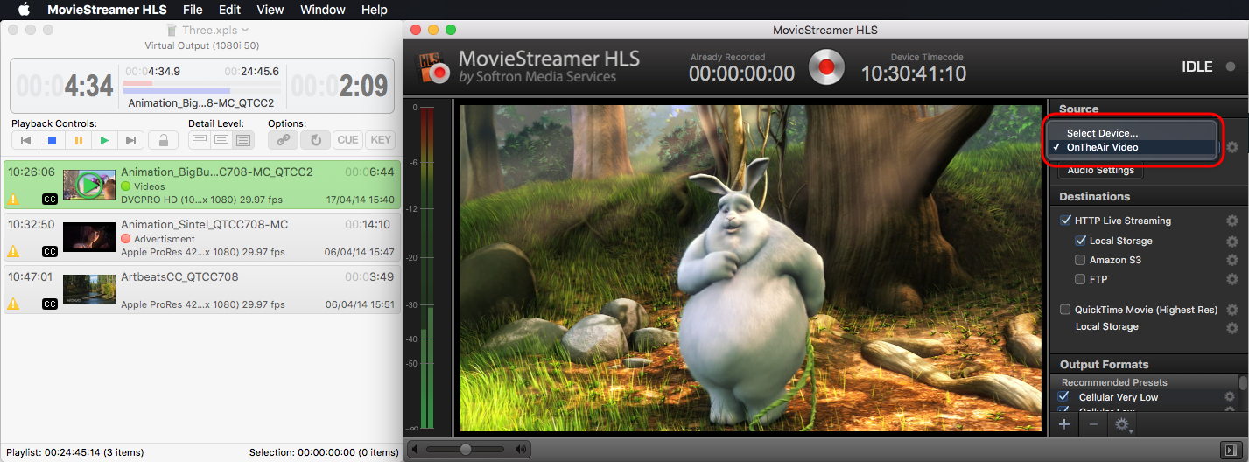Open the QuickTime Movie gear settings
The height and width of the screenshot is (462, 1249).
tap(1232, 310)
